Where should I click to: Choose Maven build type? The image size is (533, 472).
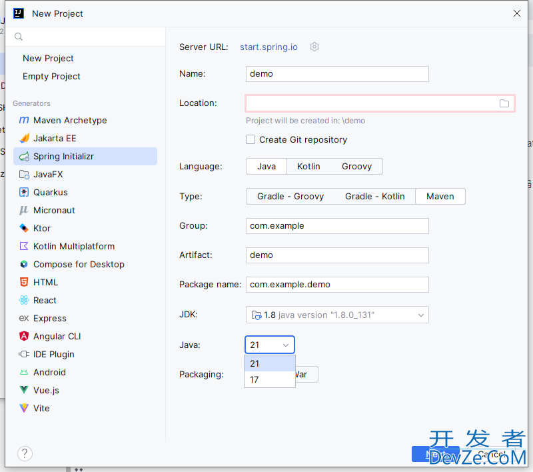(x=440, y=196)
